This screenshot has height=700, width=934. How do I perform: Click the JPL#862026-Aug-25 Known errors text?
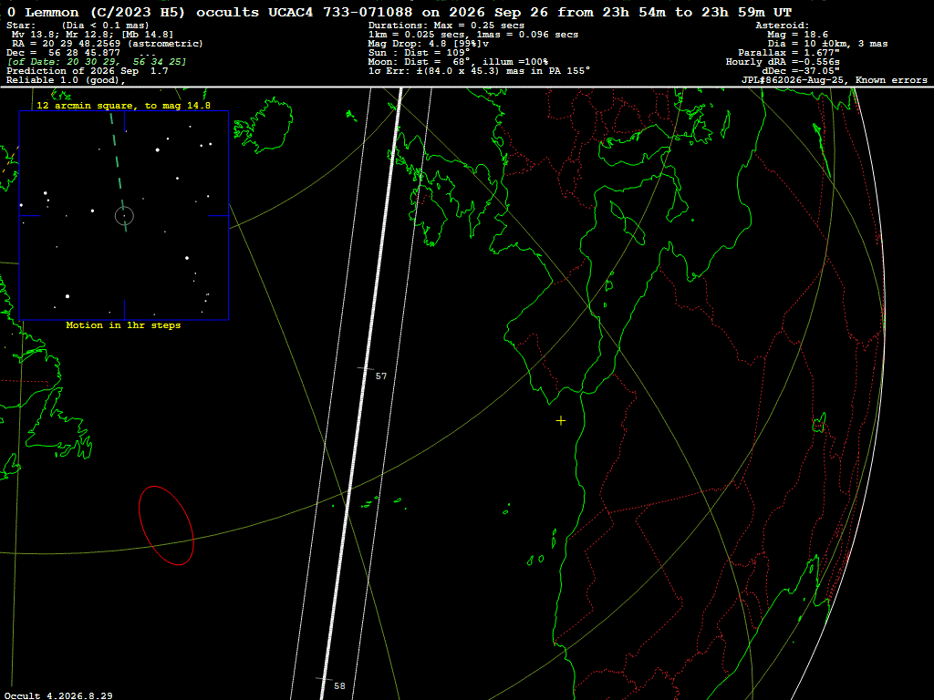834,80
